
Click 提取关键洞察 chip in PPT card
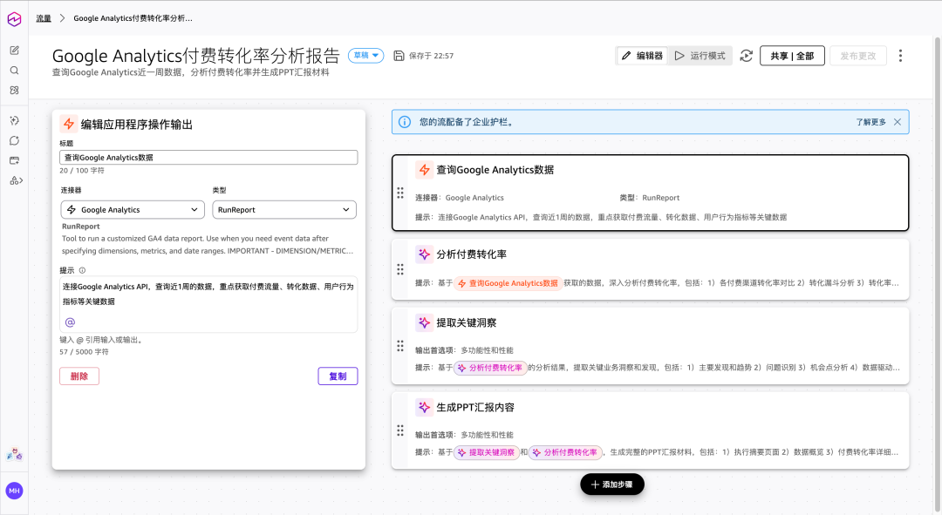[487, 452]
